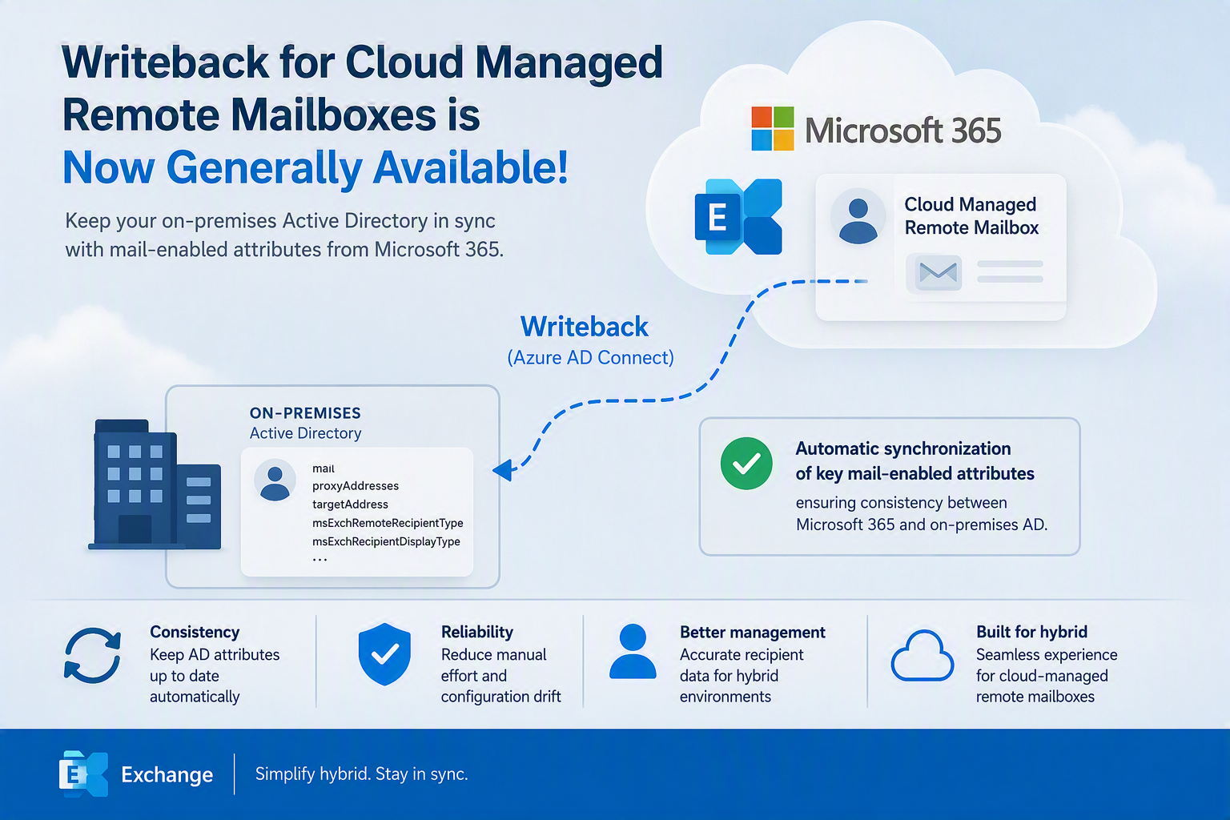Select the shield checkmark icon for Reliability
The width and height of the screenshot is (1230, 820).
(x=384, y=654)
